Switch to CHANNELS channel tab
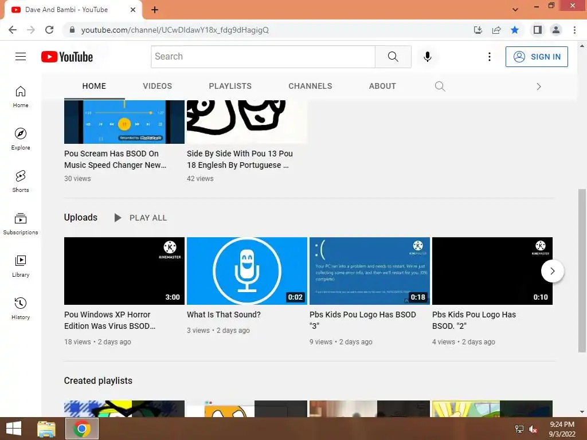587x440 pixels. tap(310, 86)
